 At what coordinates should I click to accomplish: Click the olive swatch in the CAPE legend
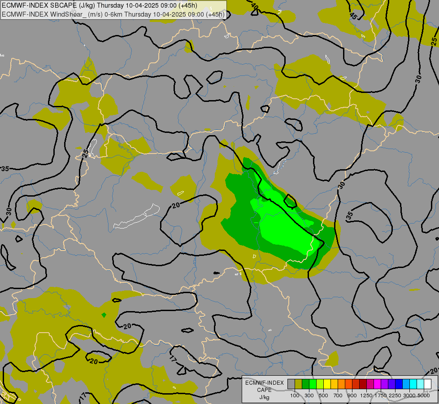point(299,384)
